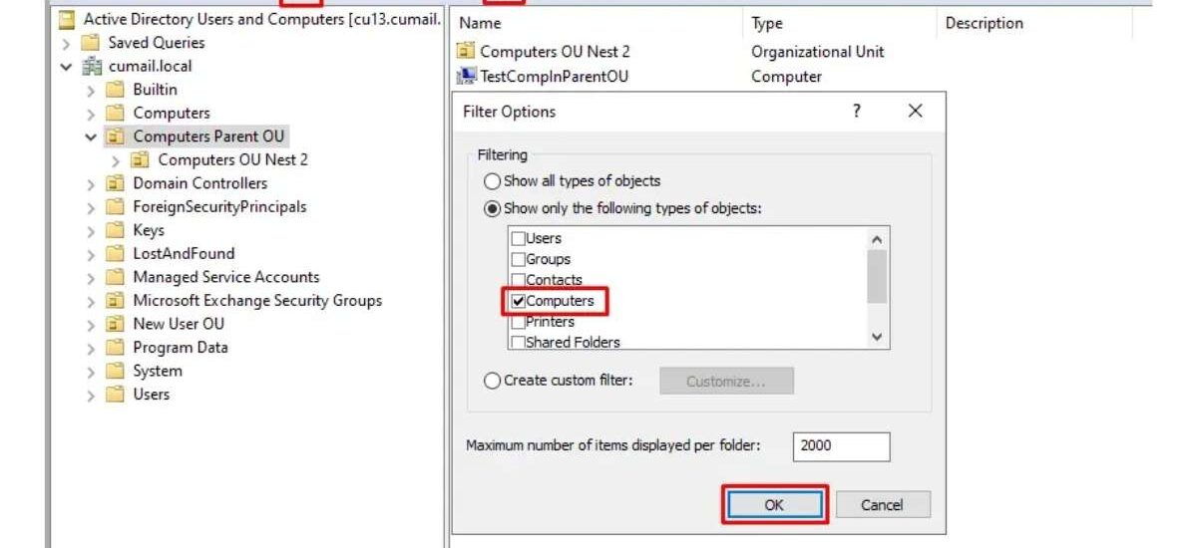Check the Printers object type checkbox
This screenshot has width=1197, height=548.
[x=518, y=322]
